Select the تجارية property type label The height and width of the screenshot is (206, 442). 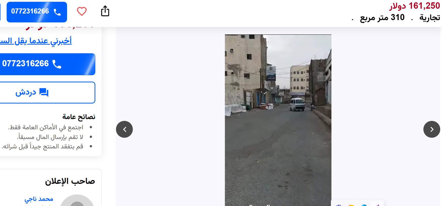[x=430, y=18]
